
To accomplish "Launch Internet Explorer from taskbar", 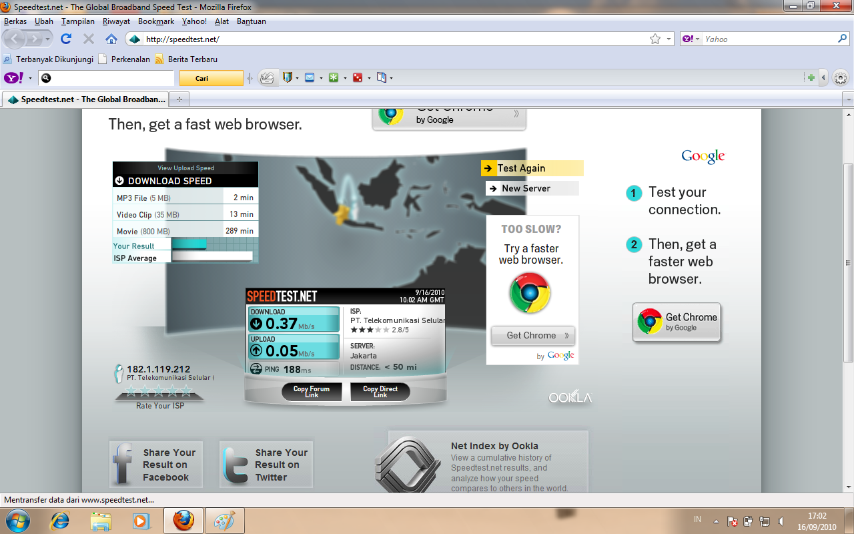I will pos(60,521).
